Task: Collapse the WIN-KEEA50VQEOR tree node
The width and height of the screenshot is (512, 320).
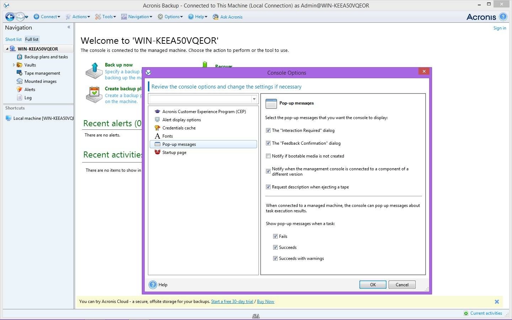Action: [x=7, y=49]
